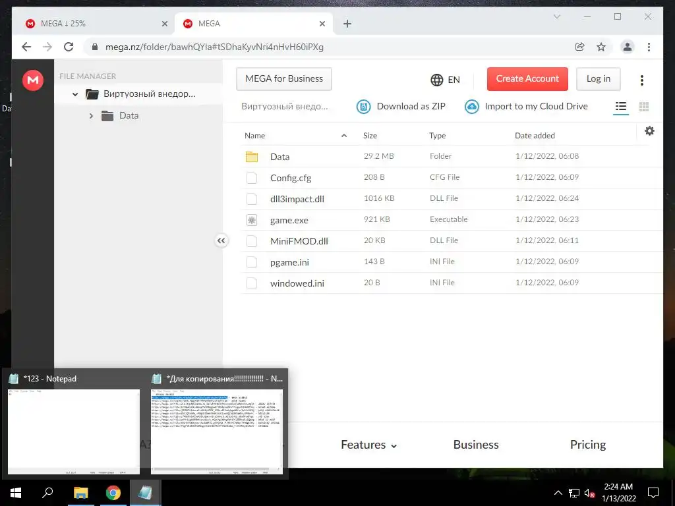Click the Download as ZIP icon
The image size is (675, 506).
pos(363,106)
